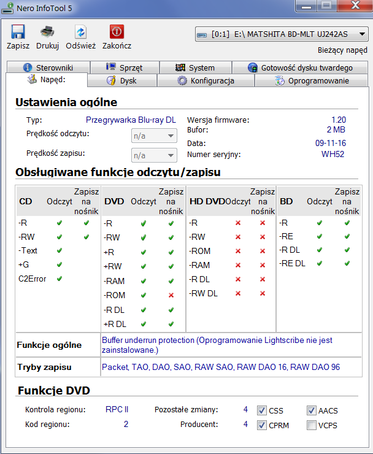The width and height of the screenshot is (373, 454).
Task: Click the Zakończ button label
Action: coord(117,46)
